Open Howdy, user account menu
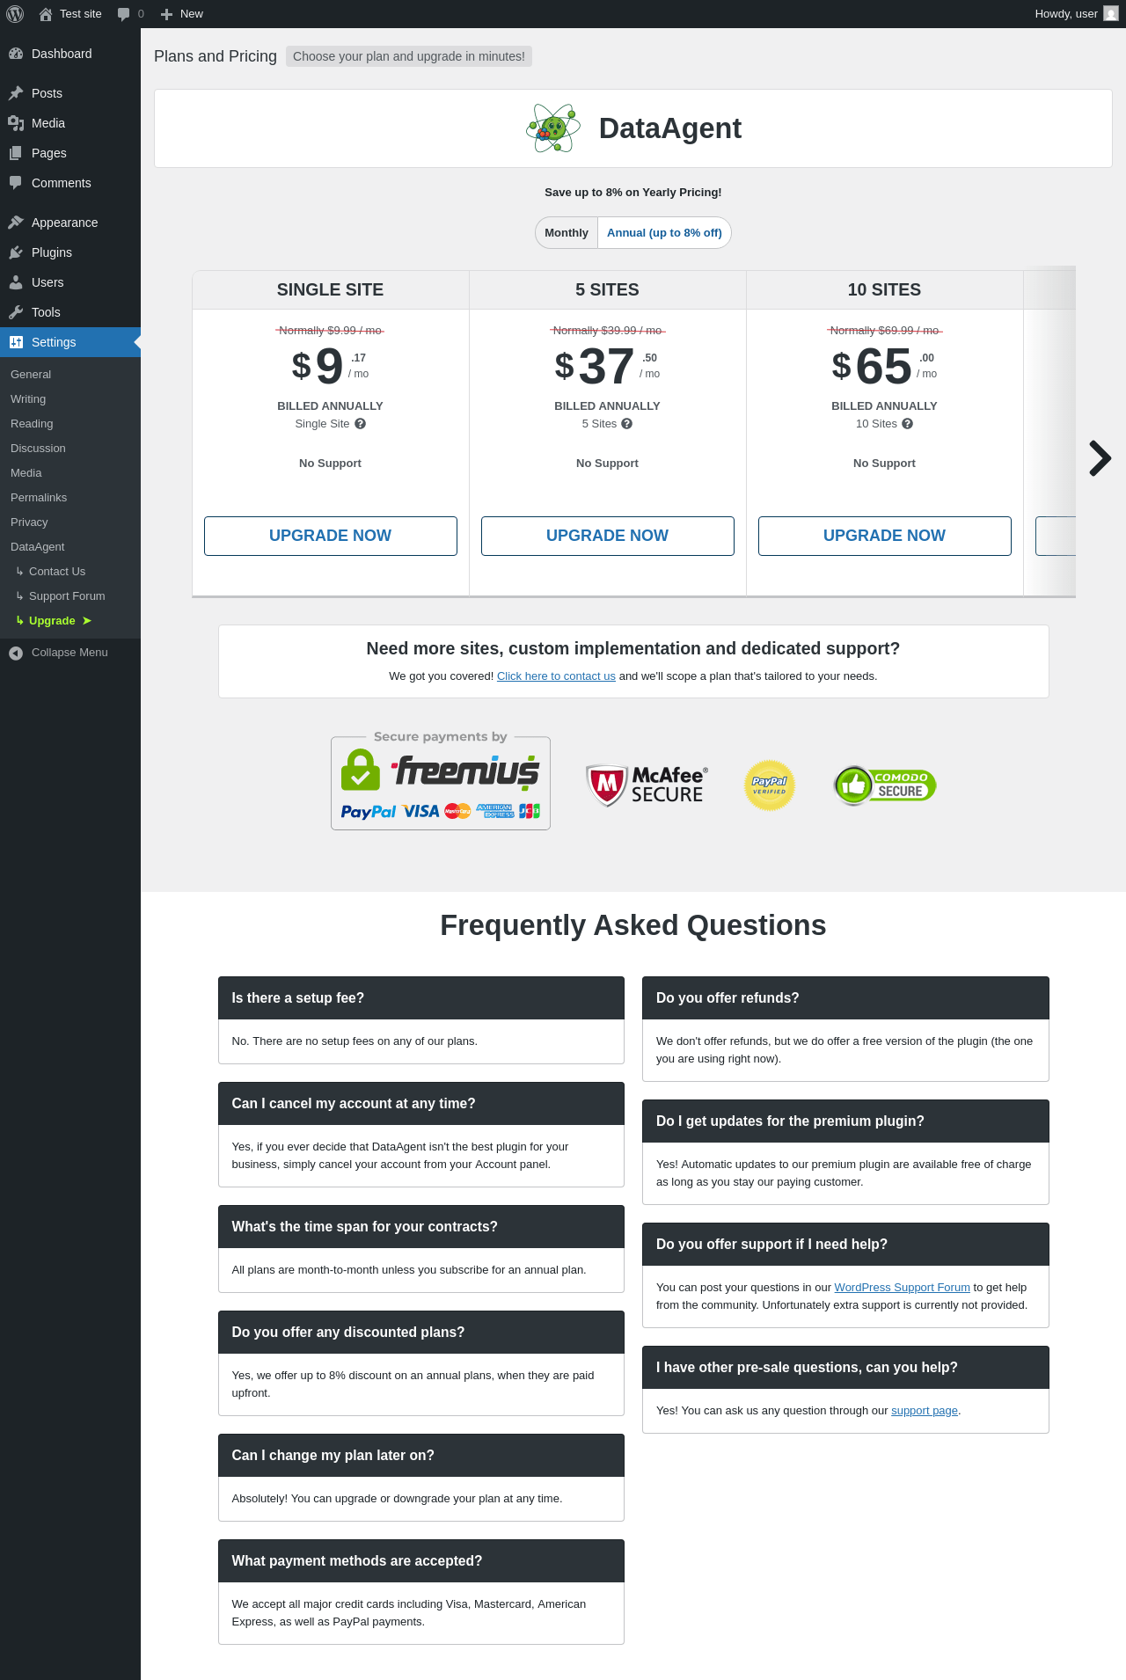1126x1680 pixels. 1076,14
